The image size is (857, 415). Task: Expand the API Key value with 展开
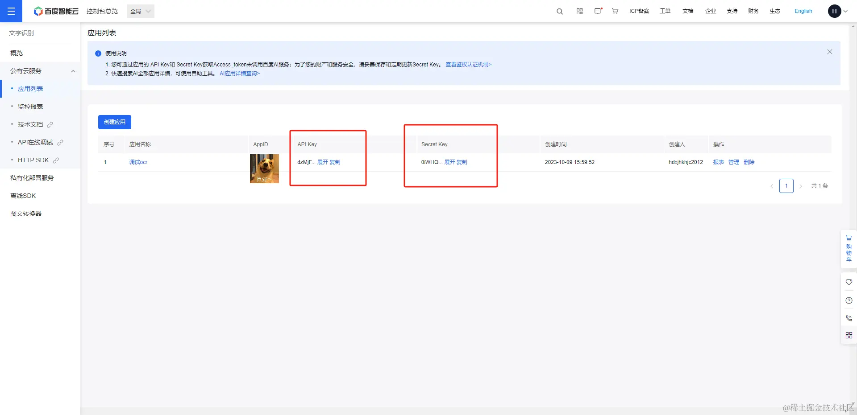coord(323,162)
